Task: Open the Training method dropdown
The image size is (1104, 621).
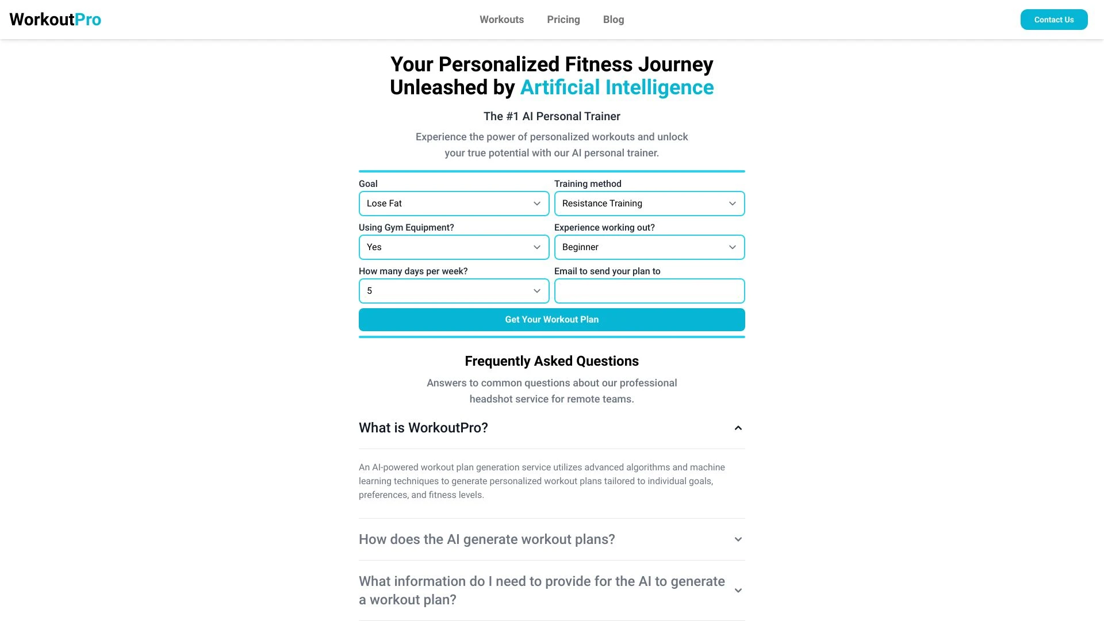Action: [x=649, y=203]
